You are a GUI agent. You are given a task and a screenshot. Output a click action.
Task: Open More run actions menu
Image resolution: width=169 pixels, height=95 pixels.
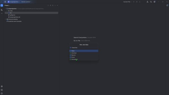click(x=140, y=2)
